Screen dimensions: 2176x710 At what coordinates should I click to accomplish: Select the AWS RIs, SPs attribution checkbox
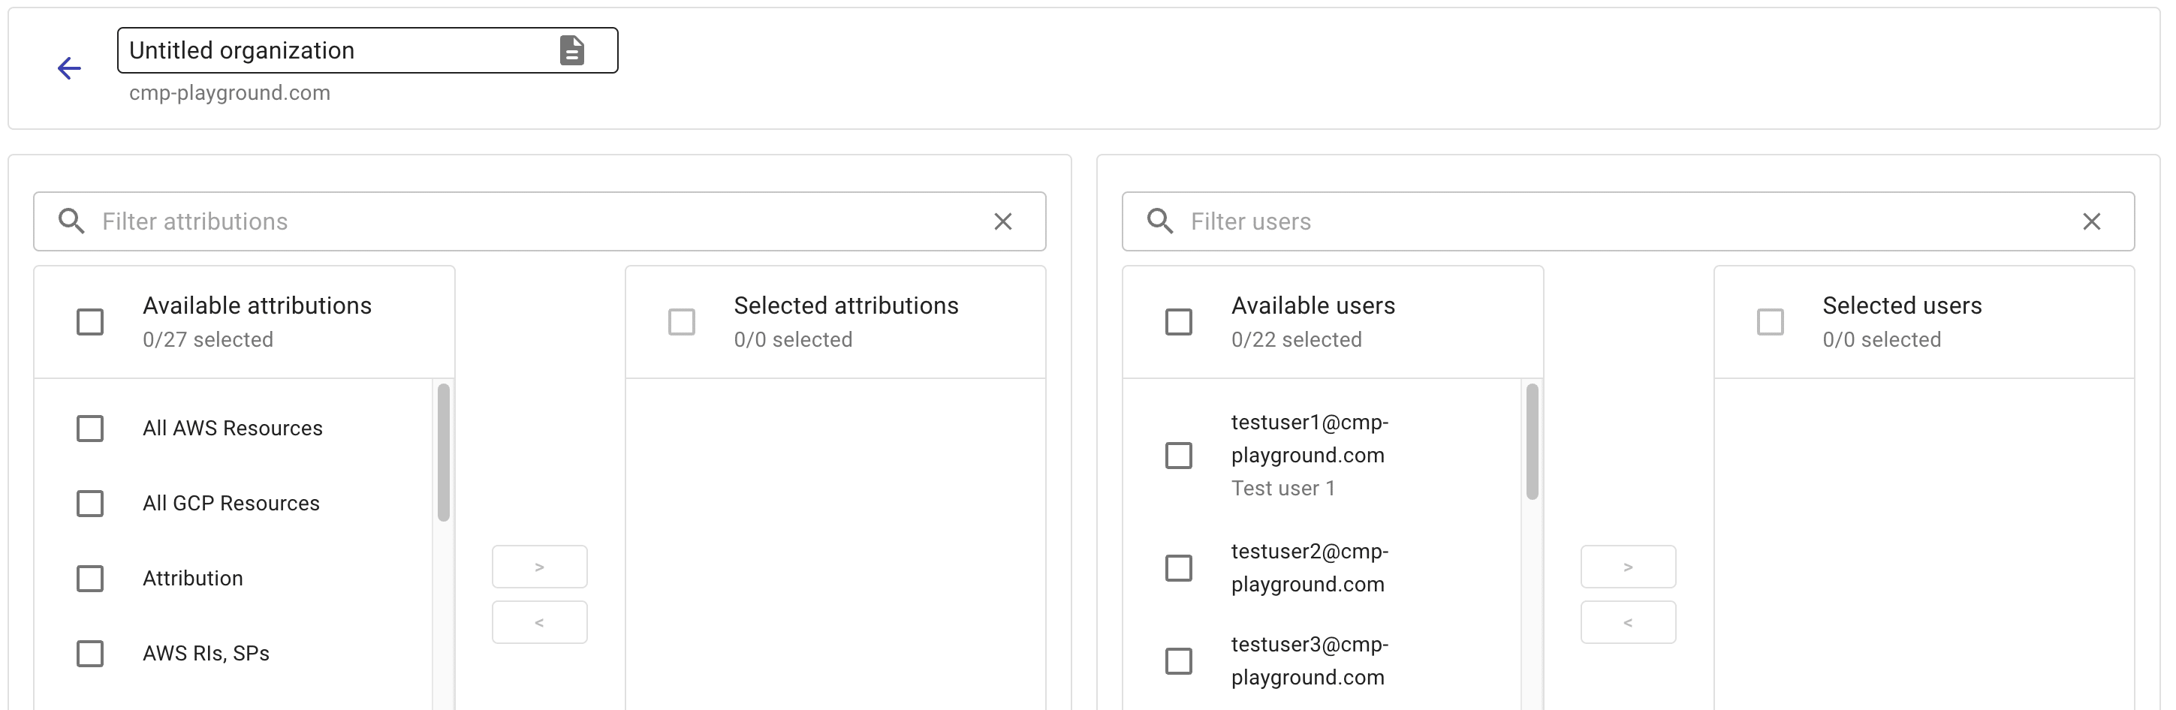(90, 654)
